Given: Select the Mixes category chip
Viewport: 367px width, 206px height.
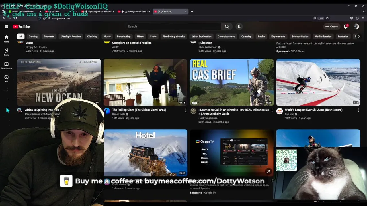Looking at the screenshot, I should coord(140,37).
